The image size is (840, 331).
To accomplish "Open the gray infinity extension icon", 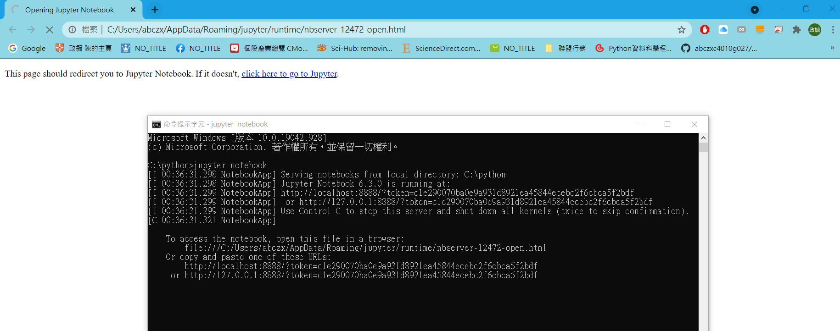I will 741,30.
